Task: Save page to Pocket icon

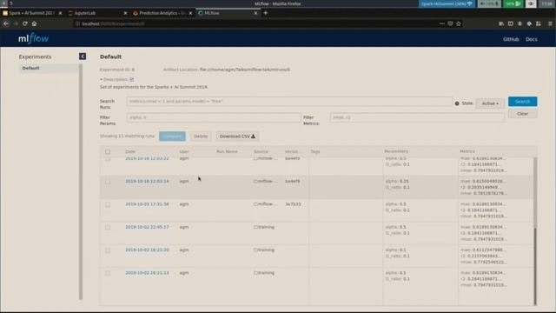Action: point(450,23)
